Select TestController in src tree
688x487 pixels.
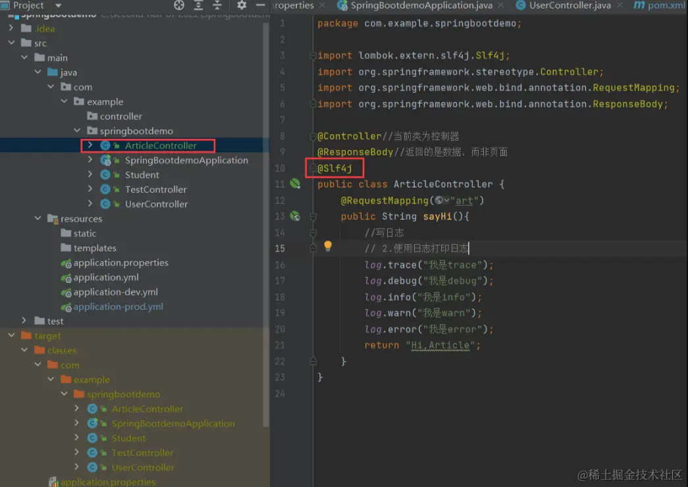pos(156,190)
